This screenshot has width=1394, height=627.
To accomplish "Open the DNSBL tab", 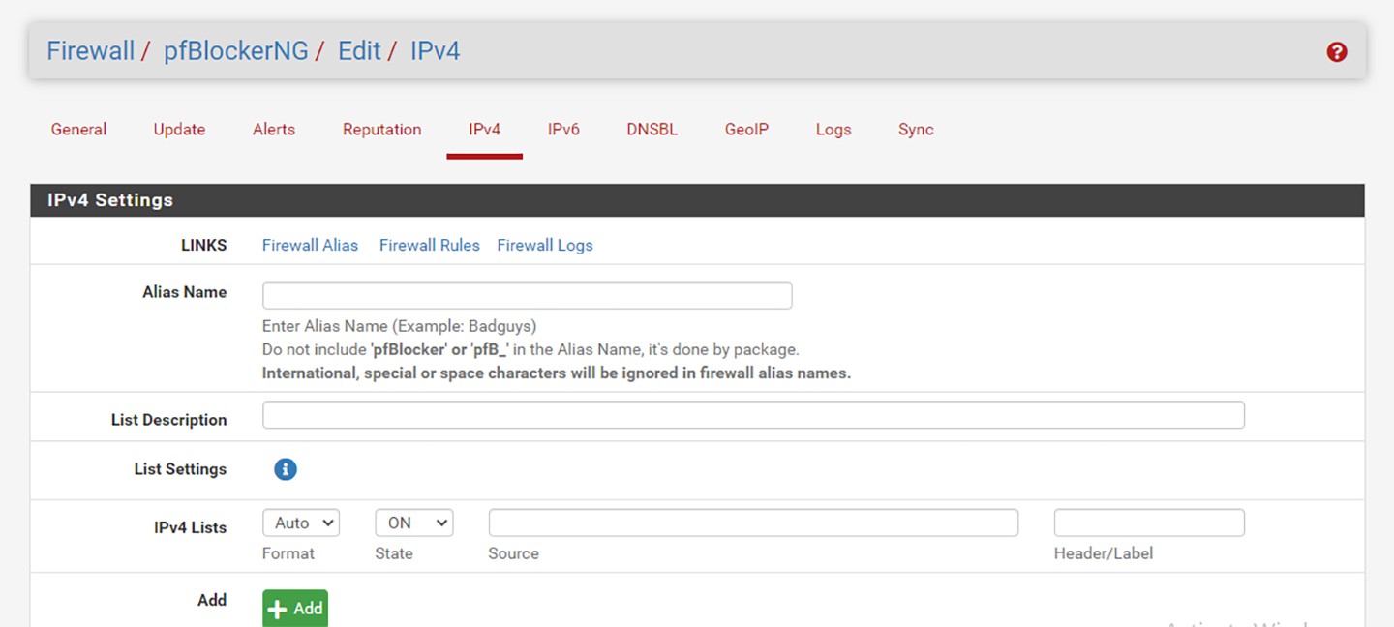I will pos(652,130).
